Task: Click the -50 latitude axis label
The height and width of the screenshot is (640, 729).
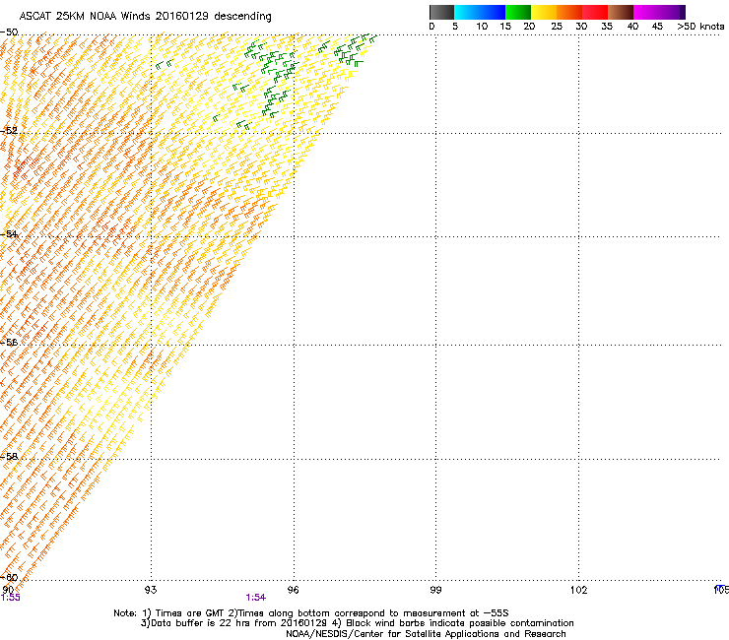Action: (9, 32)
